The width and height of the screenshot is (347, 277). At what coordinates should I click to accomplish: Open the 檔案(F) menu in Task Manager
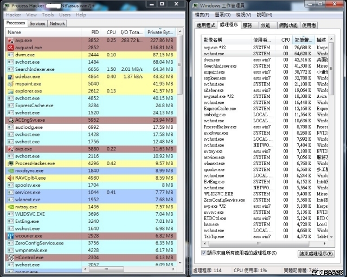[202, 15]
